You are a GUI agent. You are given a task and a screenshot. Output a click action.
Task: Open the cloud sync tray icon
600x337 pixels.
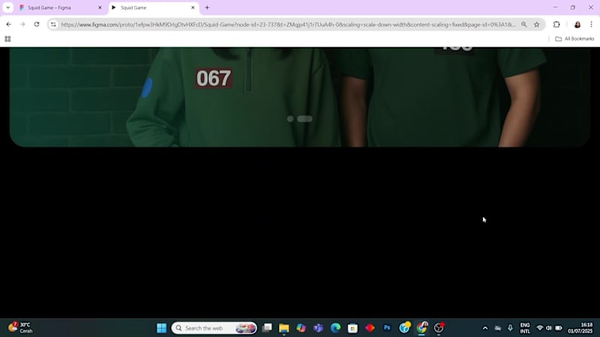(x=497, y=328)
